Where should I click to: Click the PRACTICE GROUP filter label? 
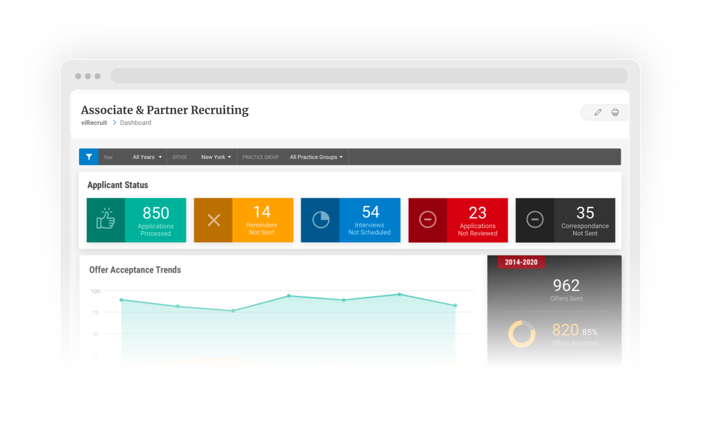pos(261,157)
